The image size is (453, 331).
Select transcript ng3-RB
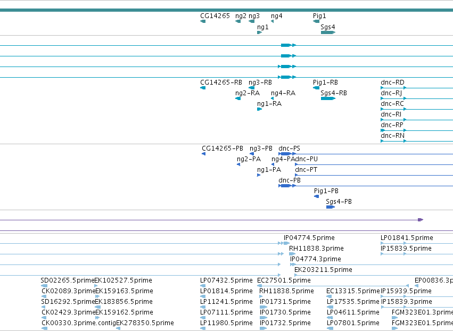coord(252,88)
